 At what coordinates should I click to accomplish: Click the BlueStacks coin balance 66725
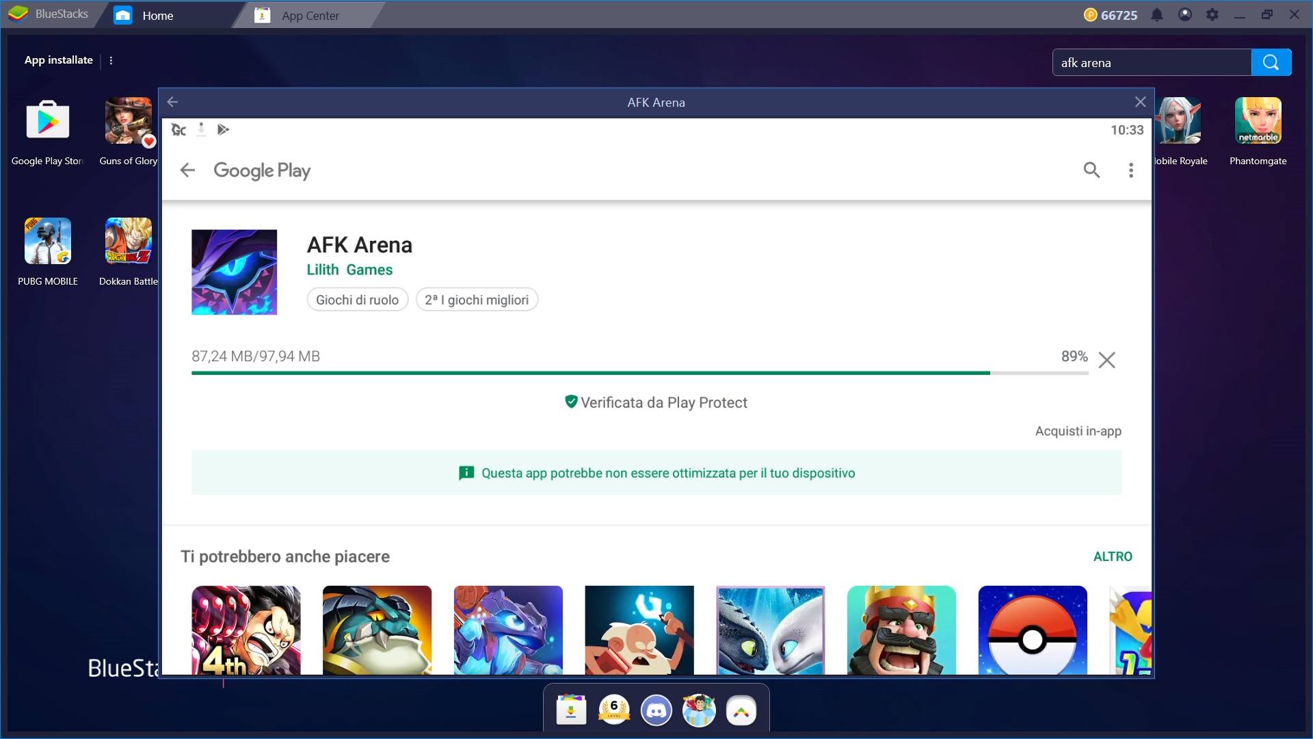[1111, 15]
